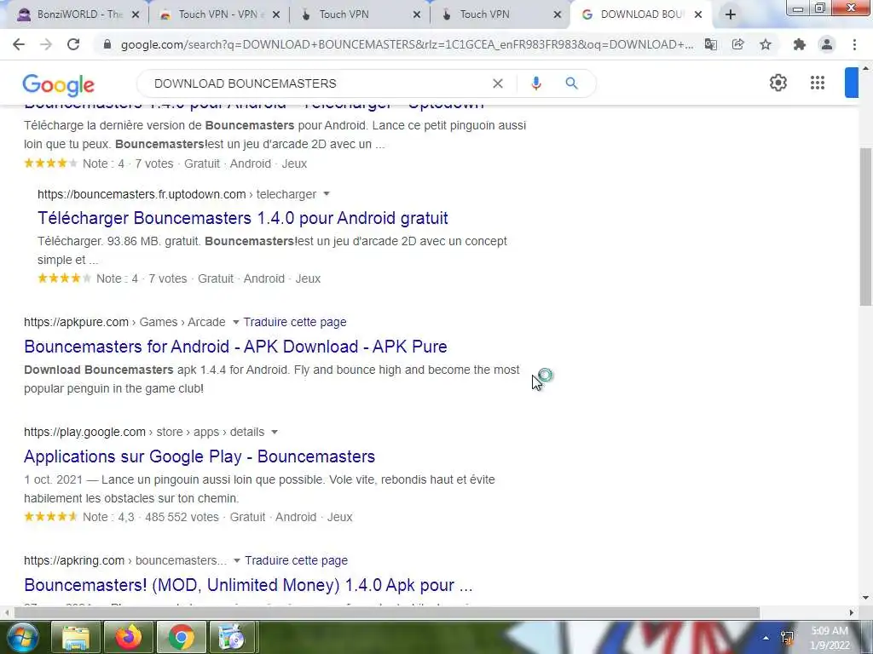Click the https://play.google.com breadcrumb

pyautogui.click(x=84, y=432)
